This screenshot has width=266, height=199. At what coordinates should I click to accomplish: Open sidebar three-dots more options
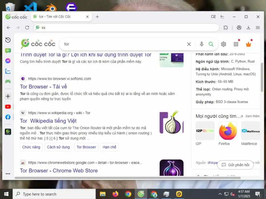click(x=8, y=174)
